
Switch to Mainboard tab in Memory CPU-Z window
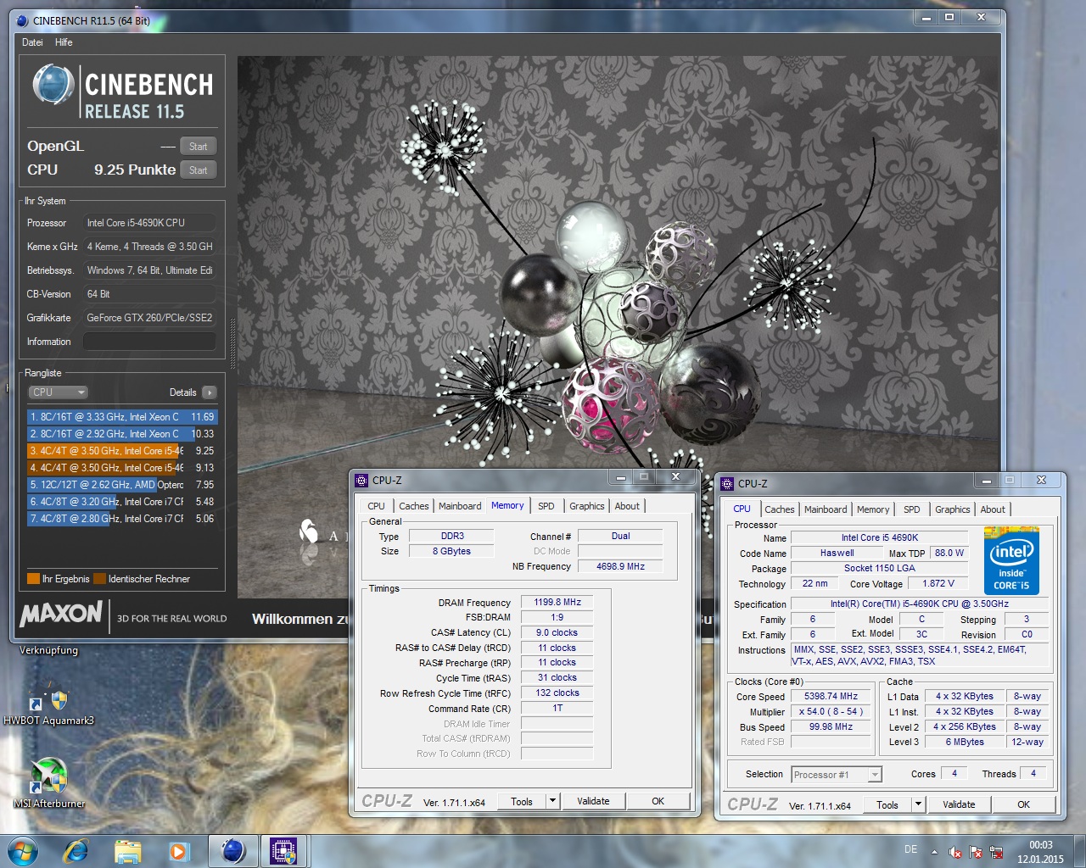460,506
